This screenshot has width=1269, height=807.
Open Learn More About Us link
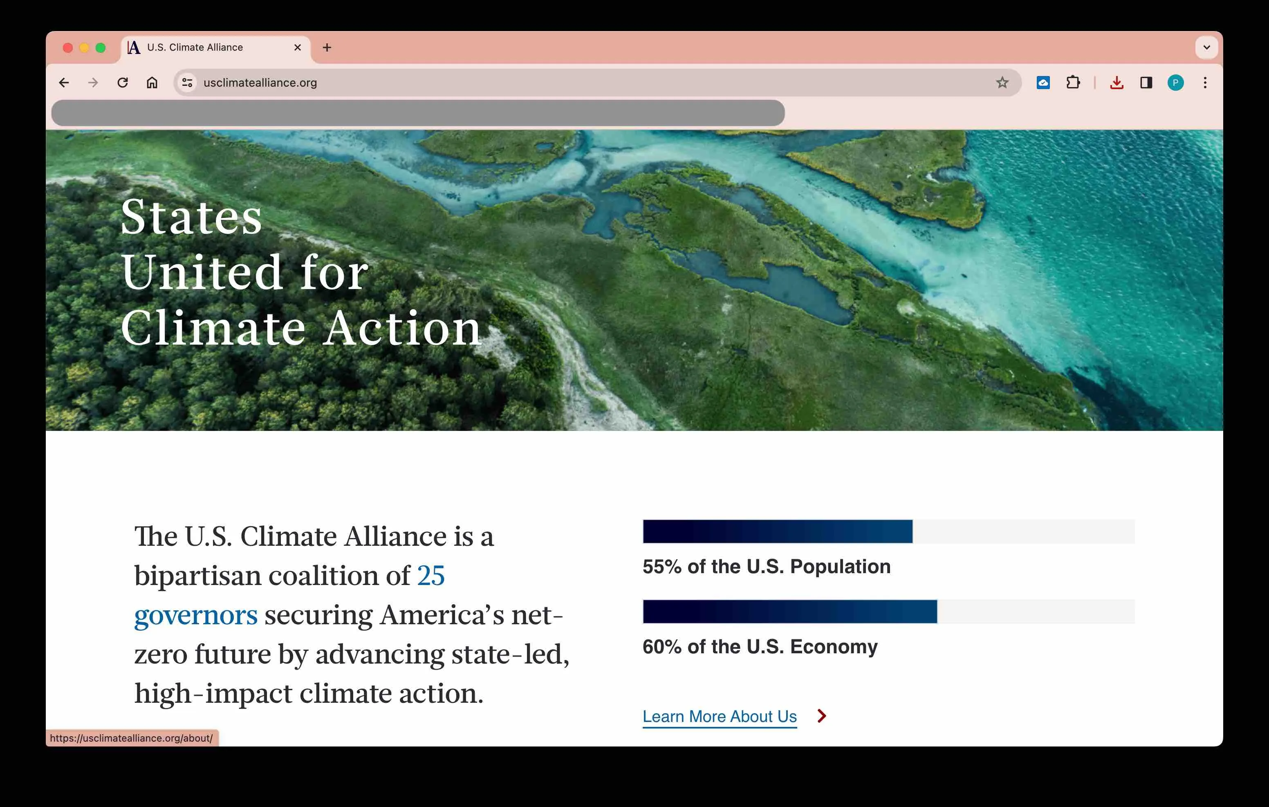click(720, 716)
